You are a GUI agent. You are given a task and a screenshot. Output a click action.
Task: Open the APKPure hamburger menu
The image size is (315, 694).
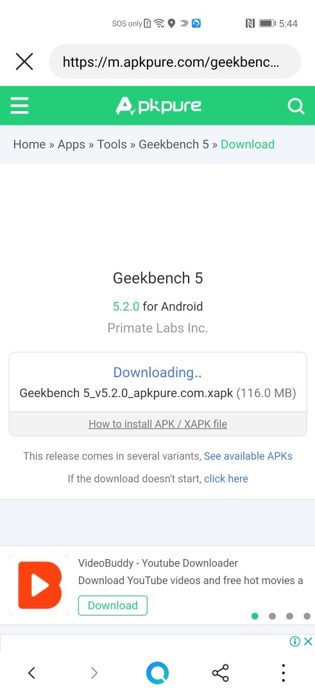[x=19, y=106]
